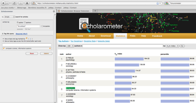
Task: Click the 99.87 percentile value
Action: click(192, 89)
